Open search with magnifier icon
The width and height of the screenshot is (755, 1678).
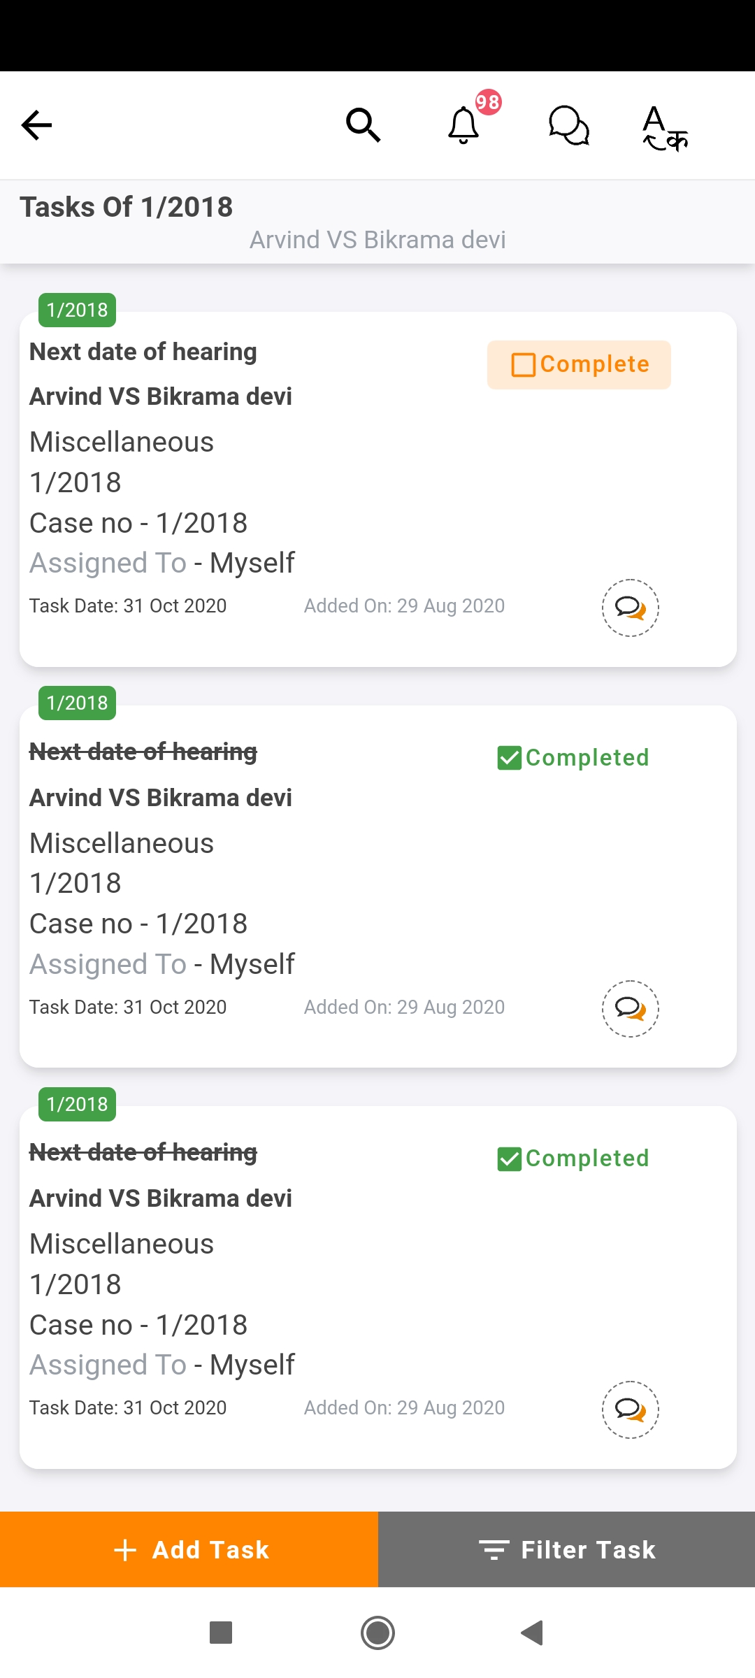[x=363, y=125]
